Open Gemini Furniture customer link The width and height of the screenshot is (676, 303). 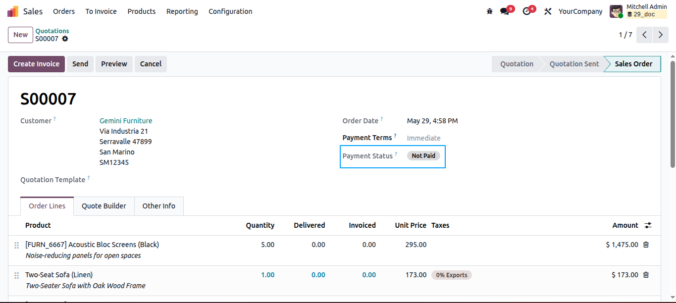[x=126, y=121]
